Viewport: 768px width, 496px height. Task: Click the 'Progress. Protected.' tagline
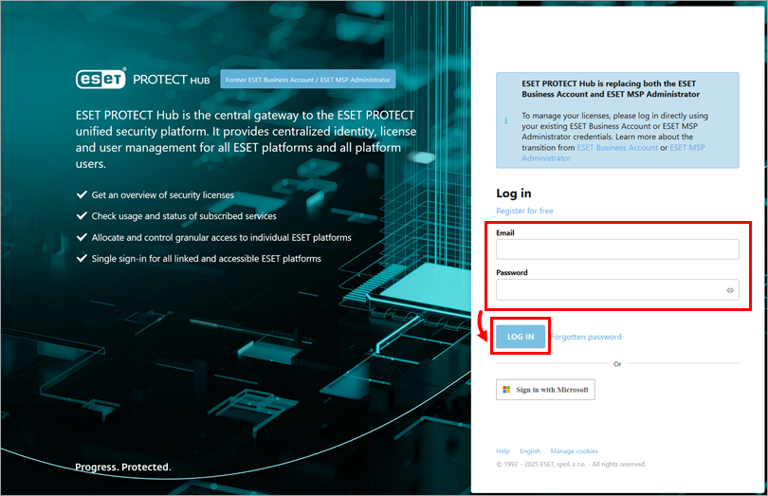pos(123,467)
